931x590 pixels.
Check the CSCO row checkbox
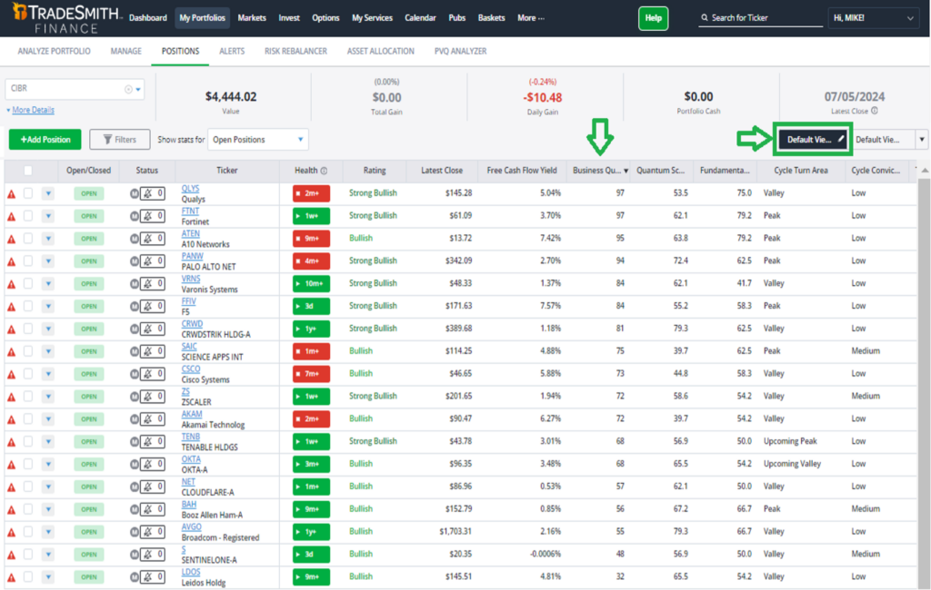(28, 374)
